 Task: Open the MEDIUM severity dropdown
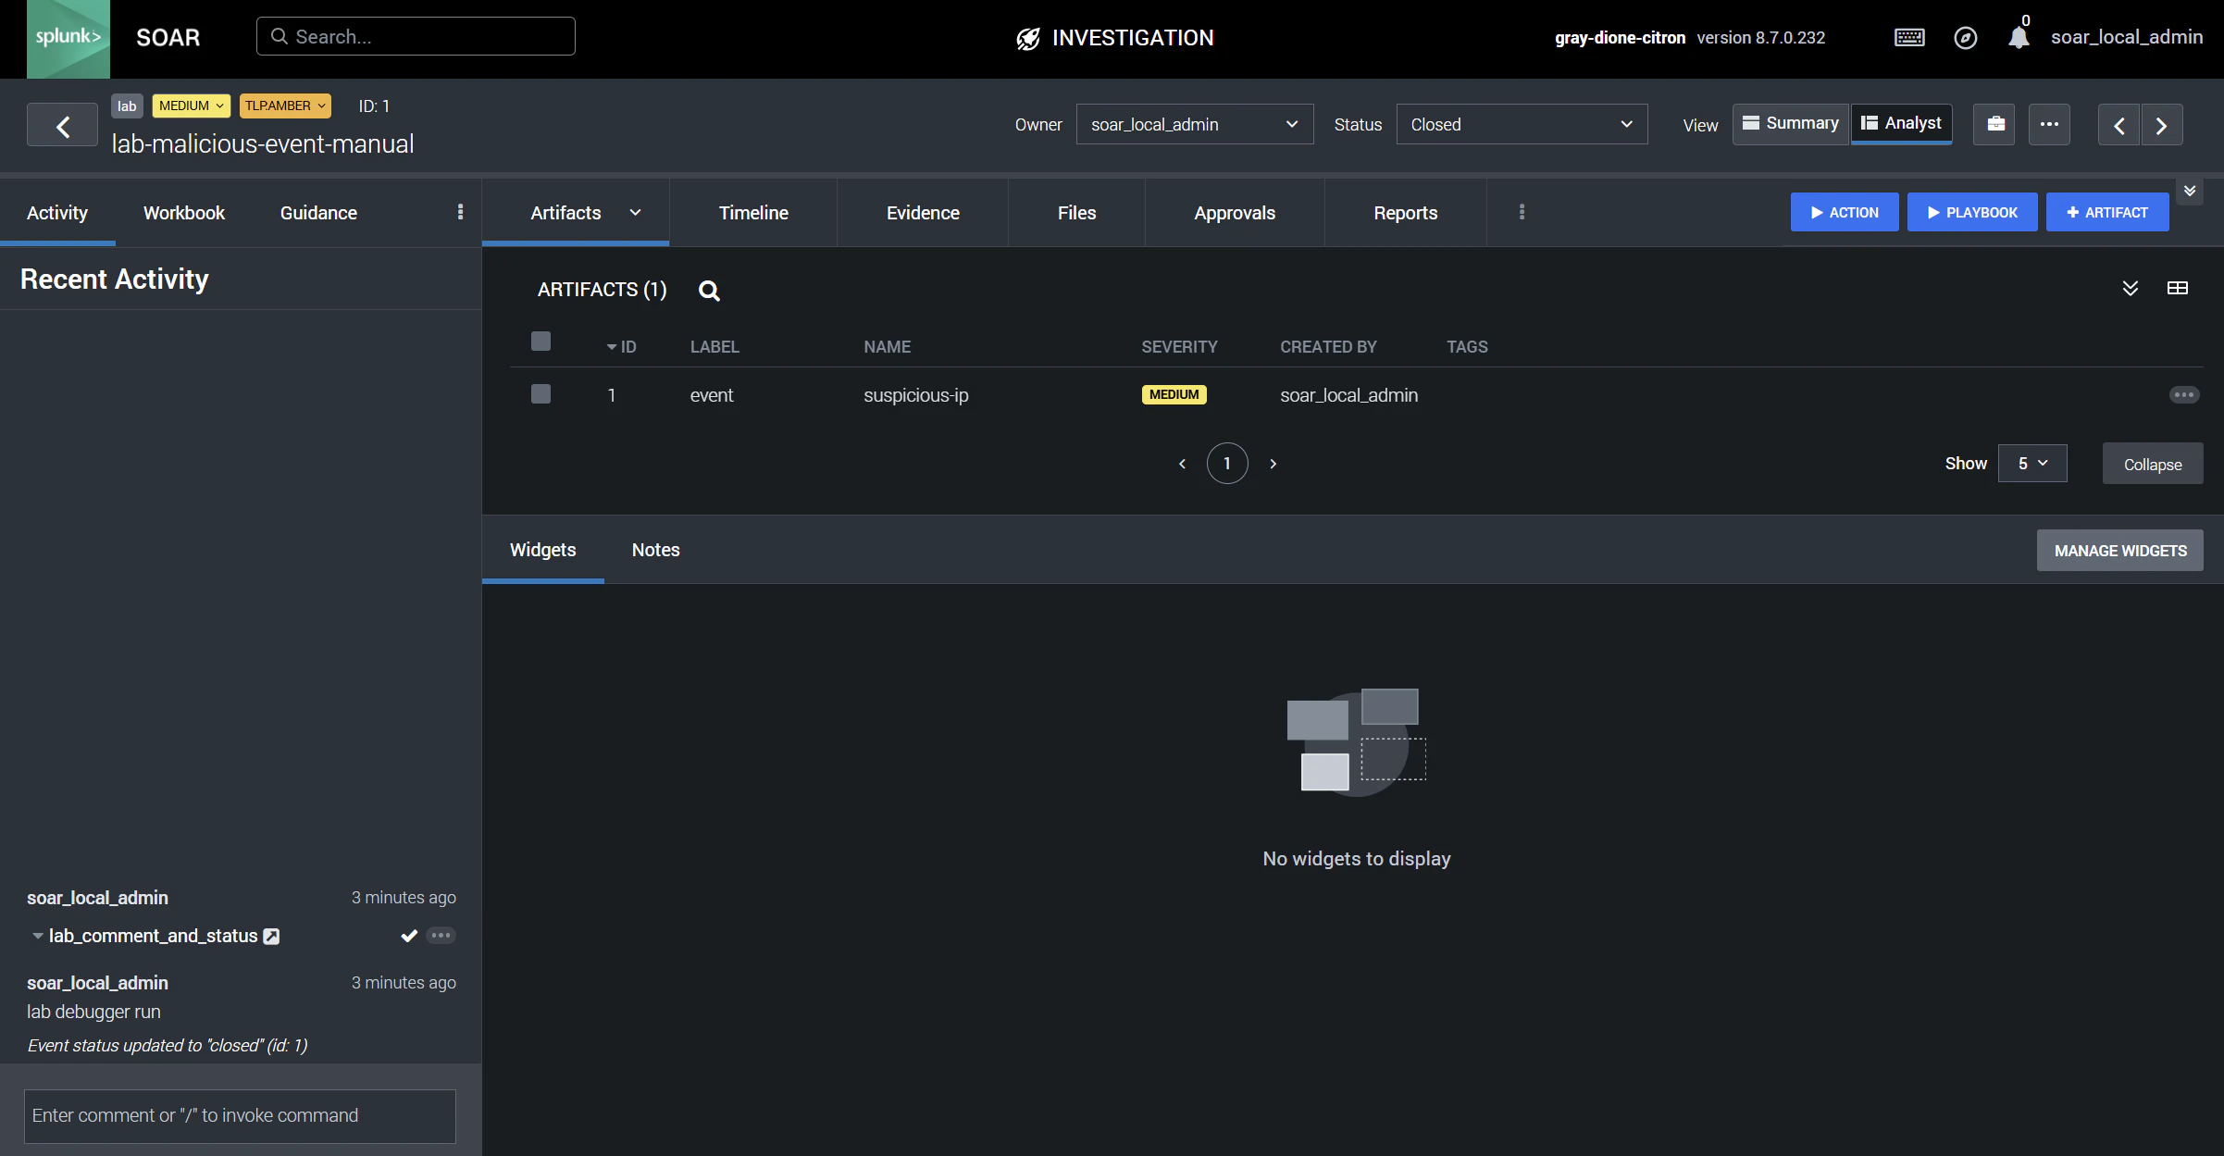tap(191, 106)
